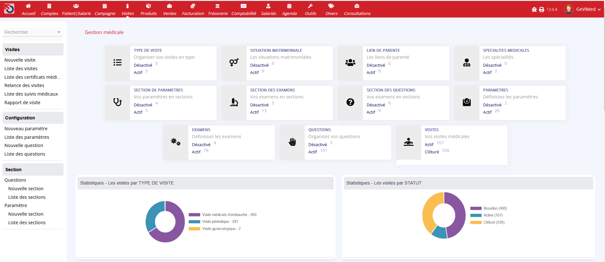This screenshot has width=605, height=262.
Task: Open the Type de visite list icon
Action: (117, 63)
